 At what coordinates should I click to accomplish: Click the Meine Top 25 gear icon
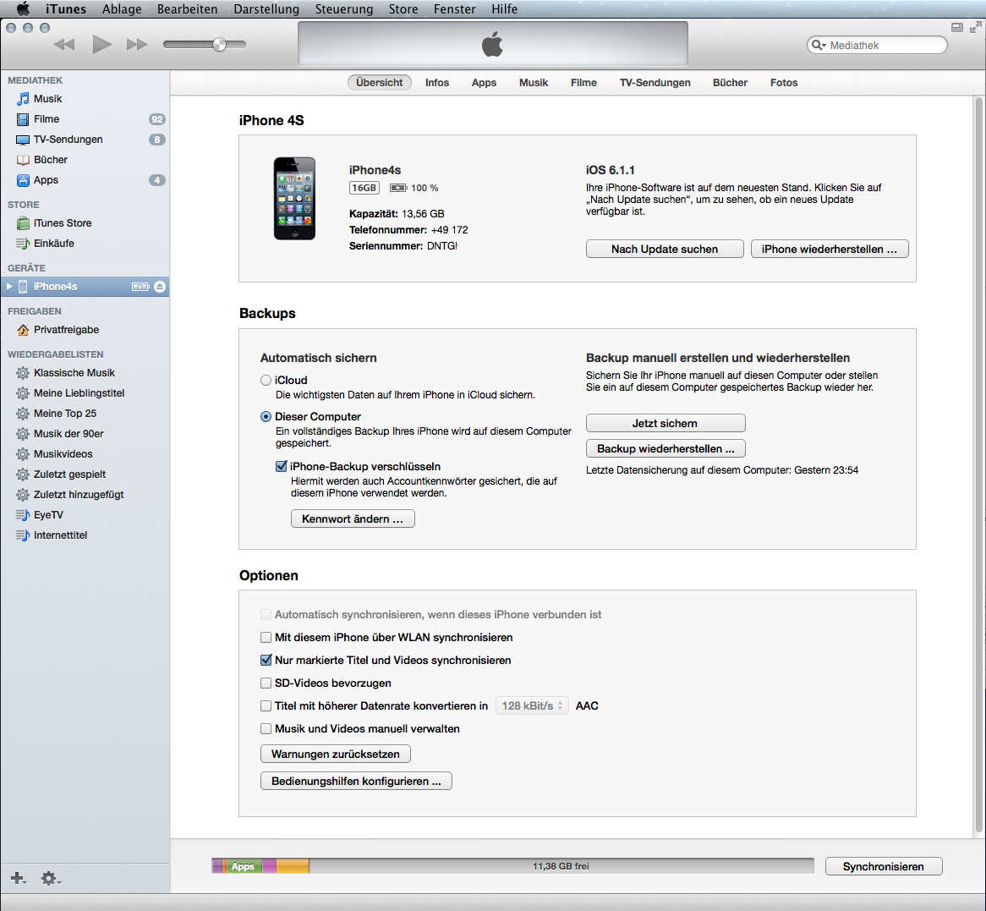(x=23, y=414)
